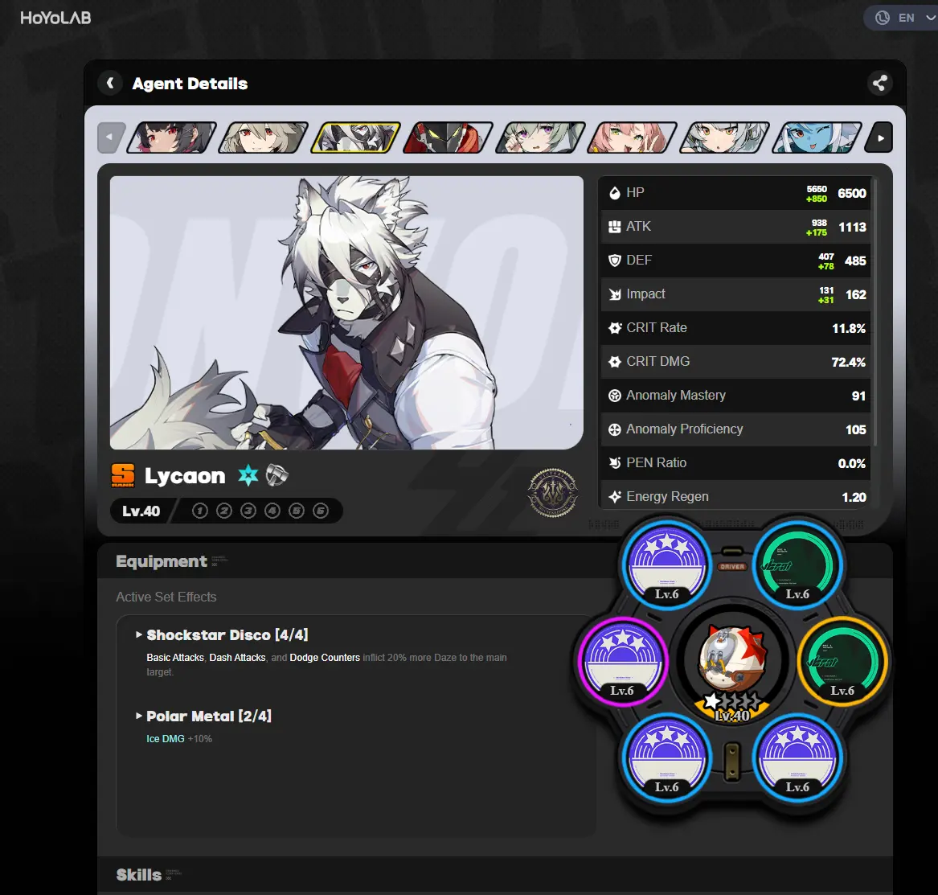Click the CRIT DMG value 72.4%
Screen dimensions: 938x895
(x=848, y=362)
